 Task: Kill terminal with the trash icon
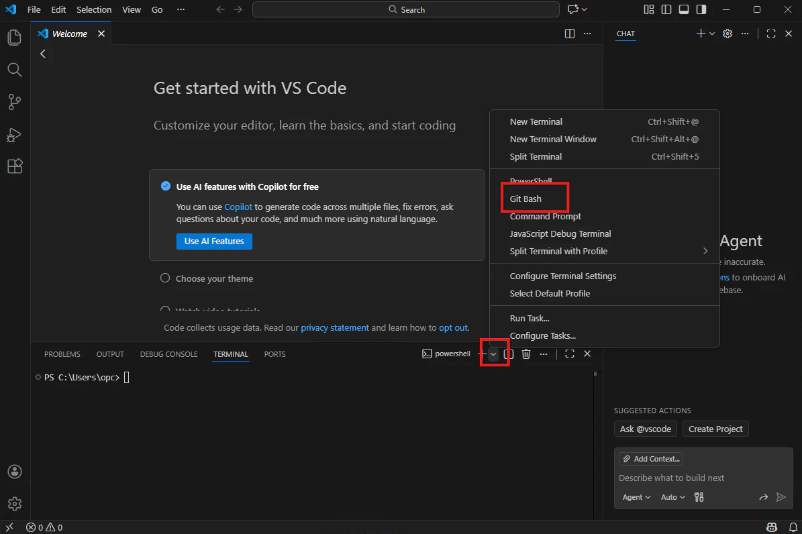525,354
